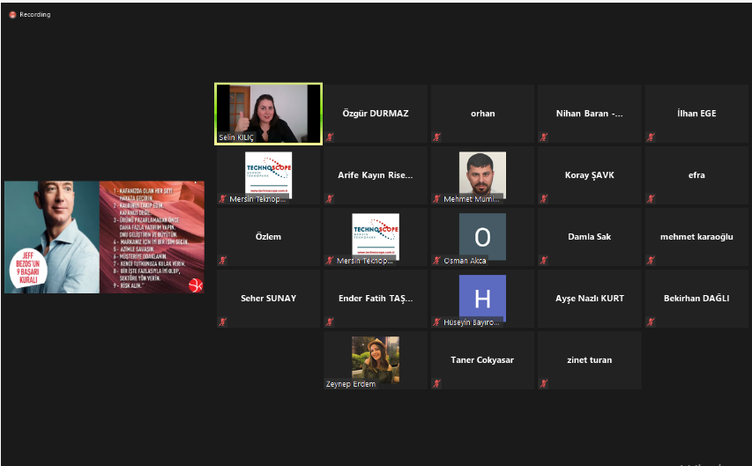Click muted mic icon on İlhan EGE tile
Viewport: 752px width, 466px height.
click(x=651, y=137)
